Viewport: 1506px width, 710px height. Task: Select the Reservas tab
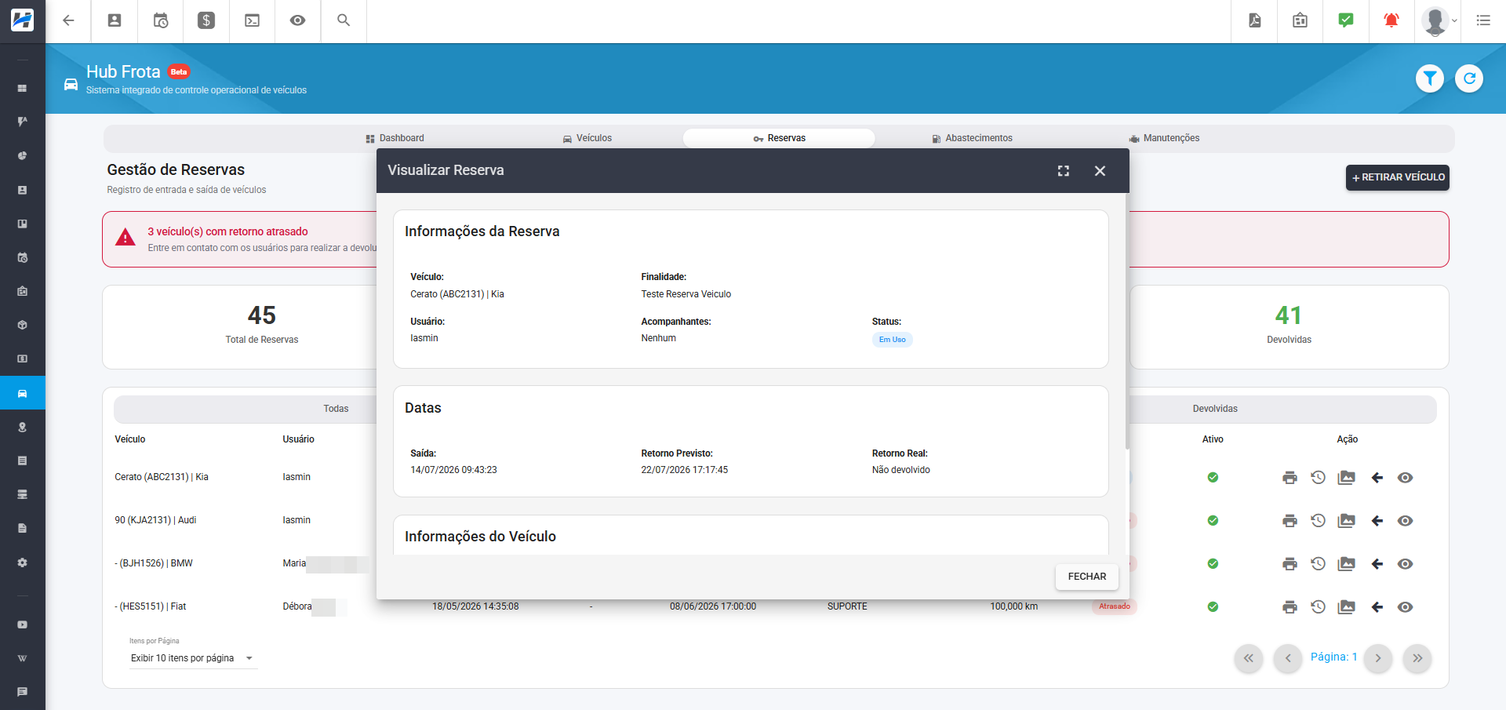(779, 138)
